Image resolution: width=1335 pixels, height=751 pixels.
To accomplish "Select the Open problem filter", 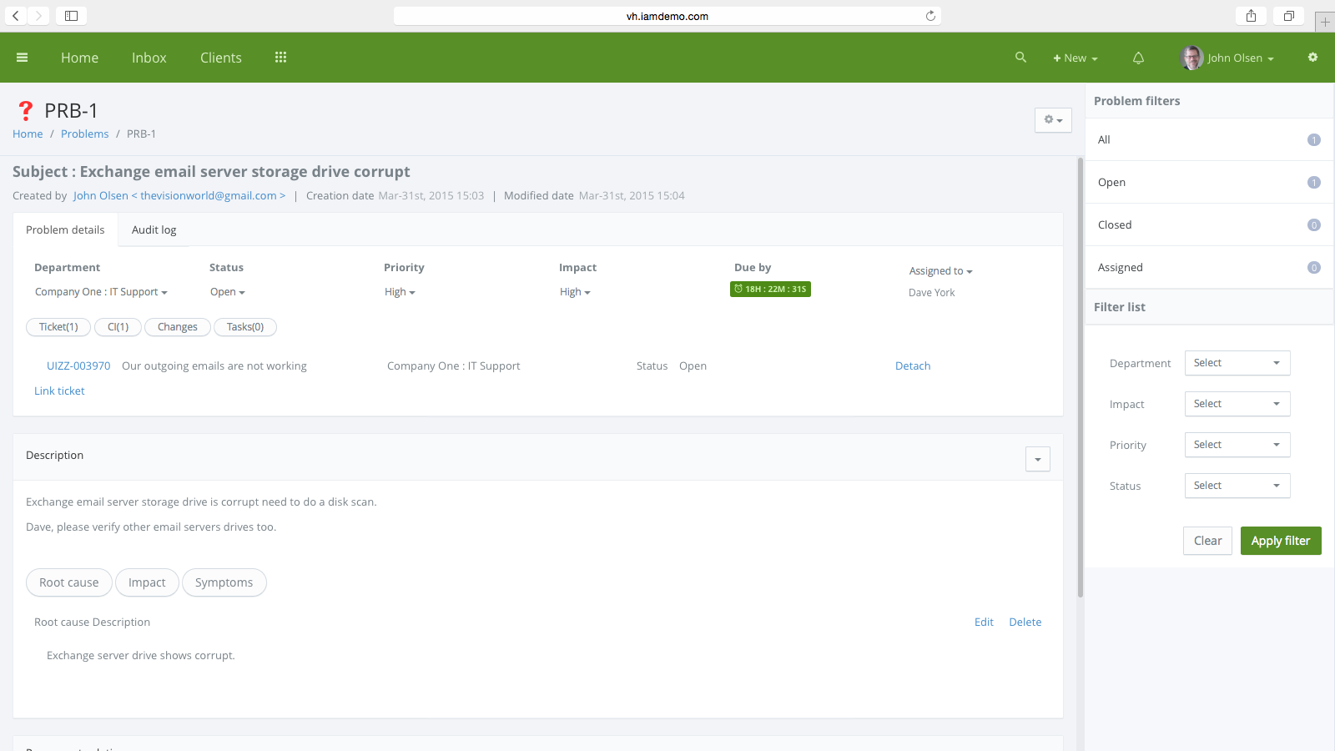I will coord(1209,182).
